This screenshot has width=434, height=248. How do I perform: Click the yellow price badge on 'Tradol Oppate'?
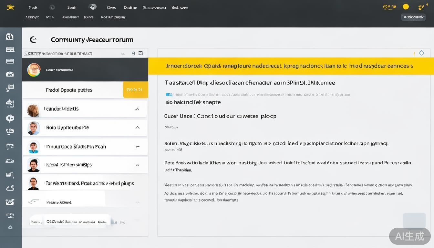135,90
